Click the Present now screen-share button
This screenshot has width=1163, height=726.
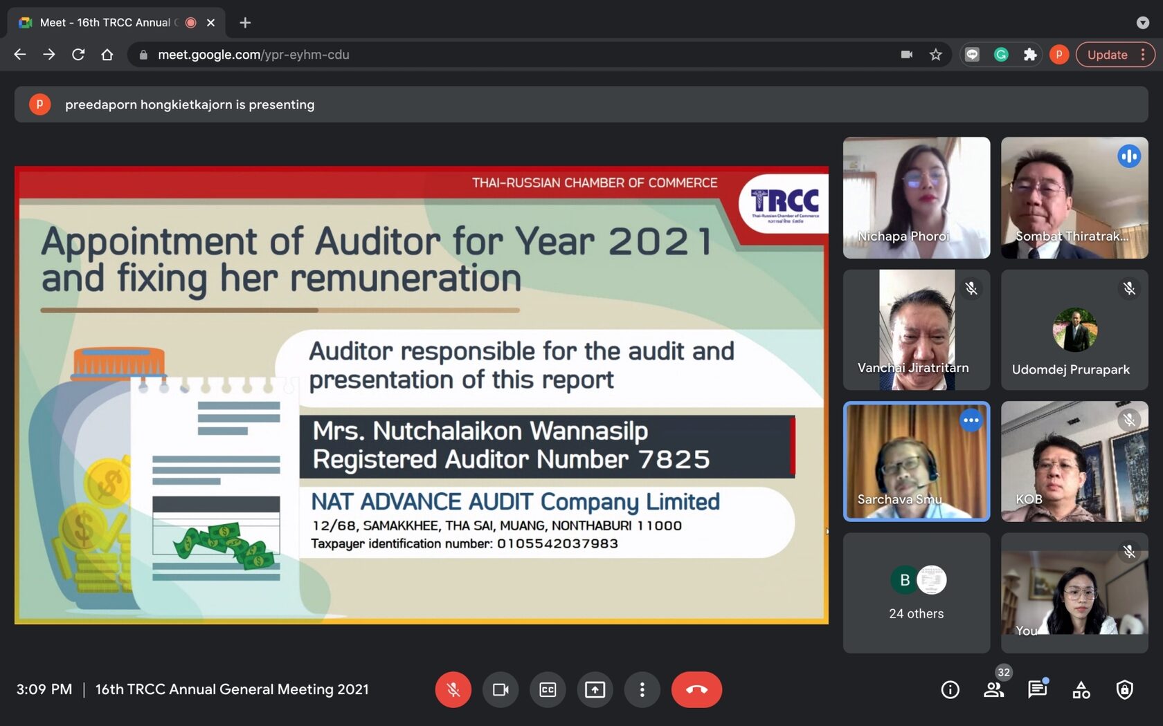(595, 689)
